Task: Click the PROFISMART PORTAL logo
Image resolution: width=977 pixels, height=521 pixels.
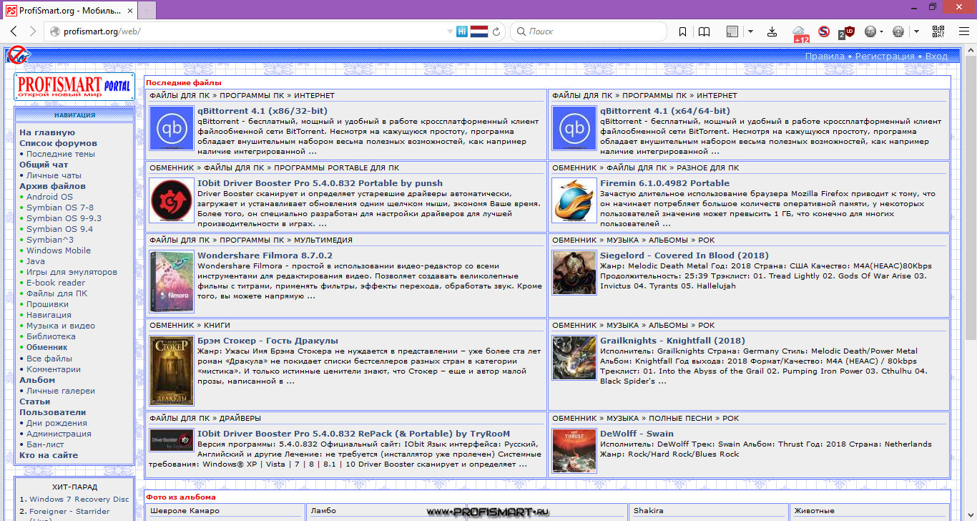Action: 74,86
